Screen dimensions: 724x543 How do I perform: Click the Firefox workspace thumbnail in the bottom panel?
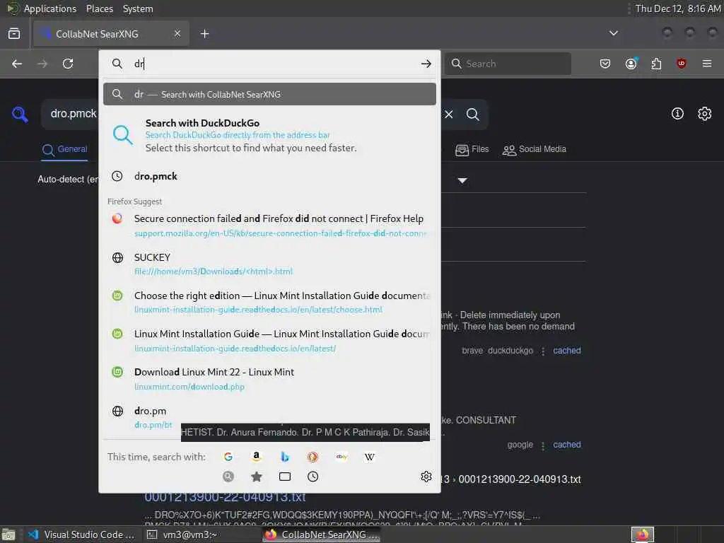643,535
